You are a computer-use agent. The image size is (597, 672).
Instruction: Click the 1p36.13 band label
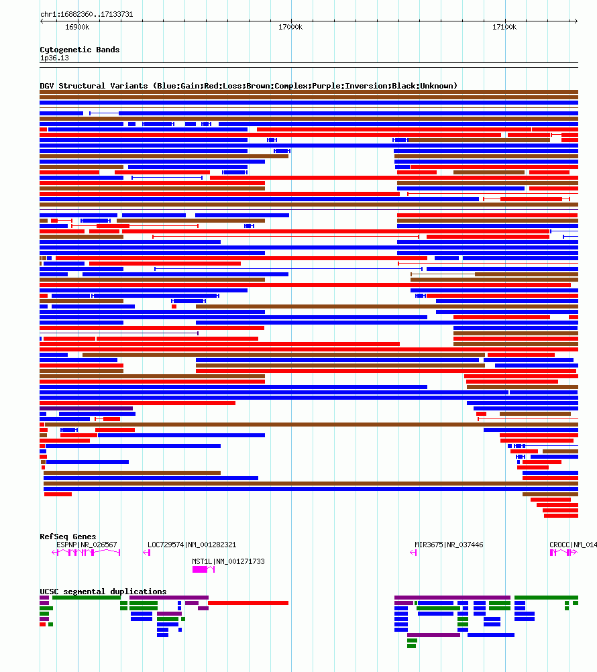(x=54, y=58)
